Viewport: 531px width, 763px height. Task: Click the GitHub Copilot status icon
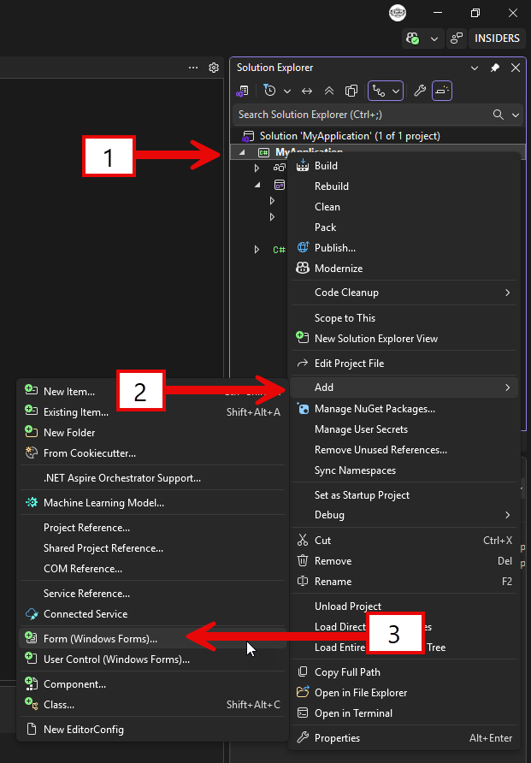413,38
